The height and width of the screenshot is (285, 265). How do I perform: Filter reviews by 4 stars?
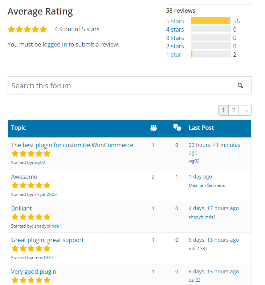point(175,29)
